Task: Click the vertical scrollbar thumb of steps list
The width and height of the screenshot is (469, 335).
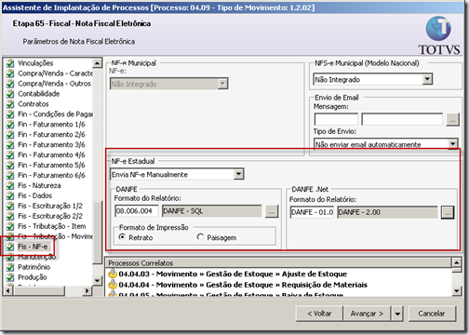Action: [x=98, y=233]
